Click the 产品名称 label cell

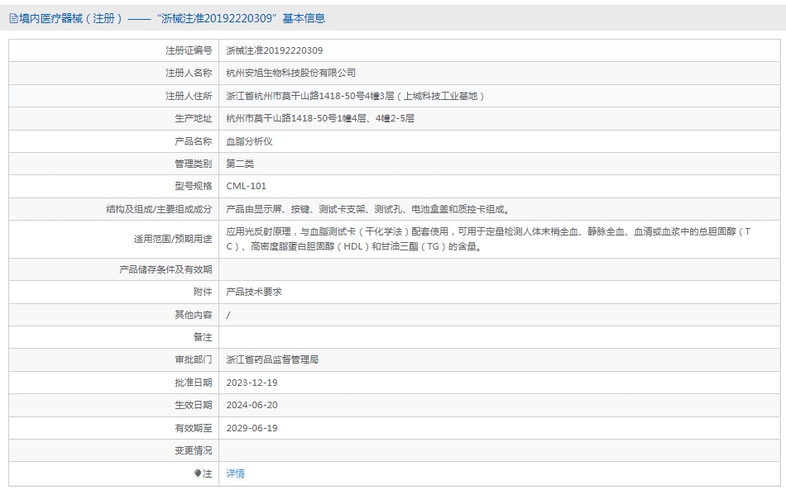[114, 141]
